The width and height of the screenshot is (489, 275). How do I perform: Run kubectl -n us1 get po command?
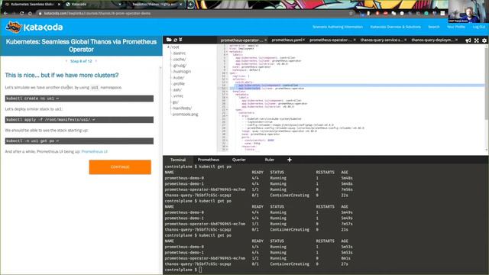(79, 141)
